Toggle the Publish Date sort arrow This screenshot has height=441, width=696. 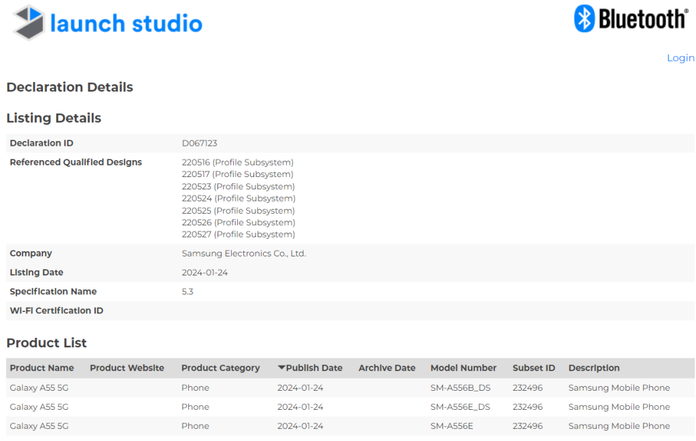tap(281, 368)
